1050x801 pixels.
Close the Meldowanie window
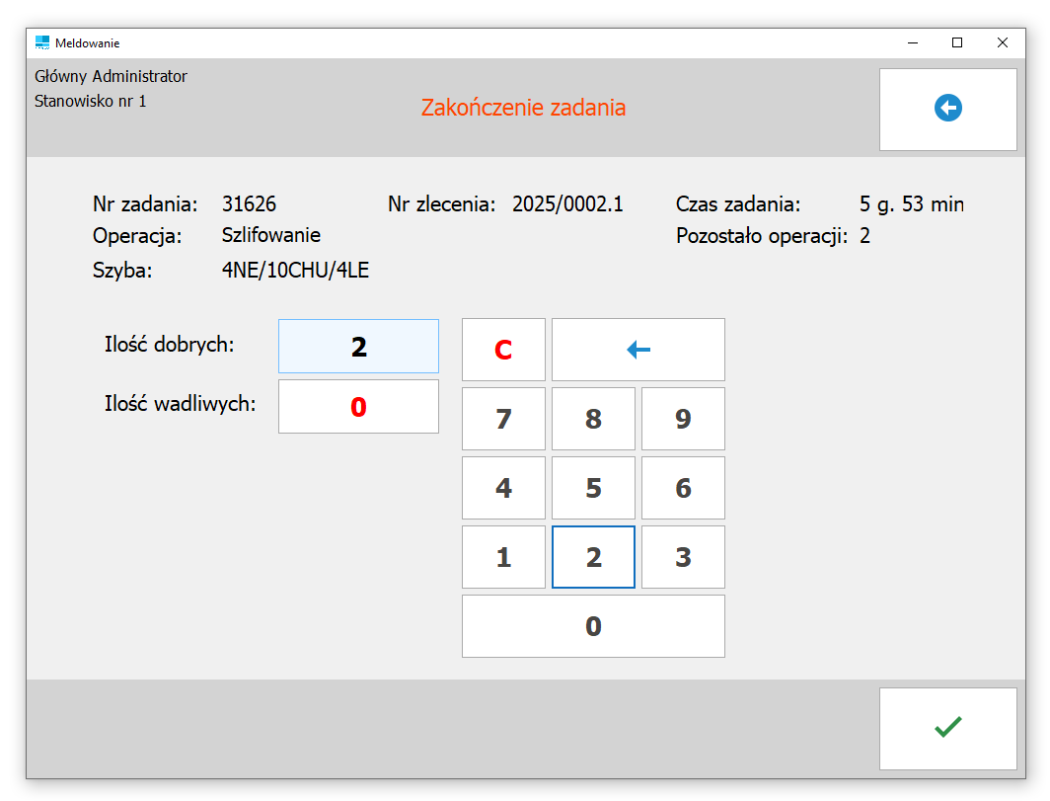pyautogui.click(x=1003, y=42)
